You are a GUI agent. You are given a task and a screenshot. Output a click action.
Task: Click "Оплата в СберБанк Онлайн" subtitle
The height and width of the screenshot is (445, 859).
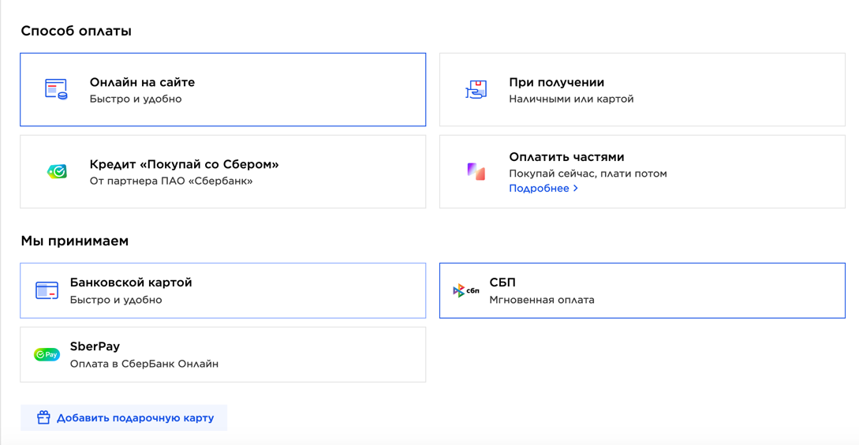pyautogui.click(x=144, y=364)
